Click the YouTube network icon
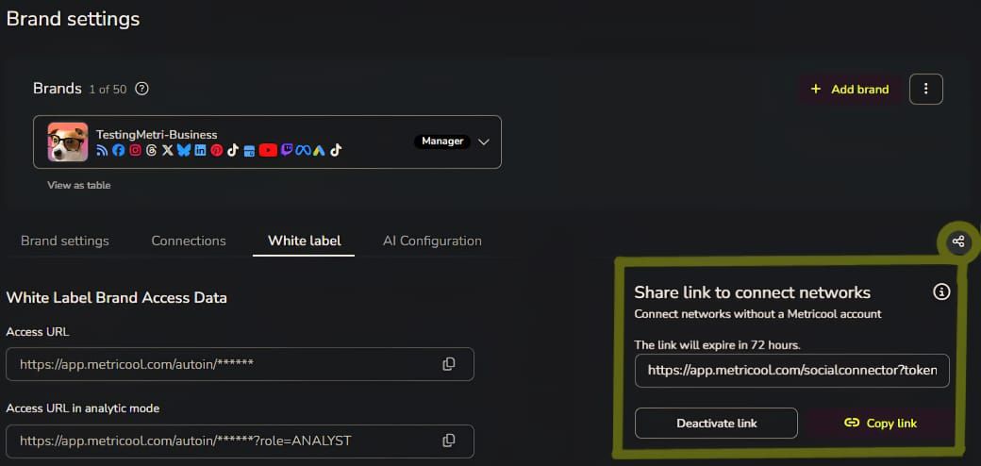The width and height of the screenshot is (981, 466). coord(268,150)
